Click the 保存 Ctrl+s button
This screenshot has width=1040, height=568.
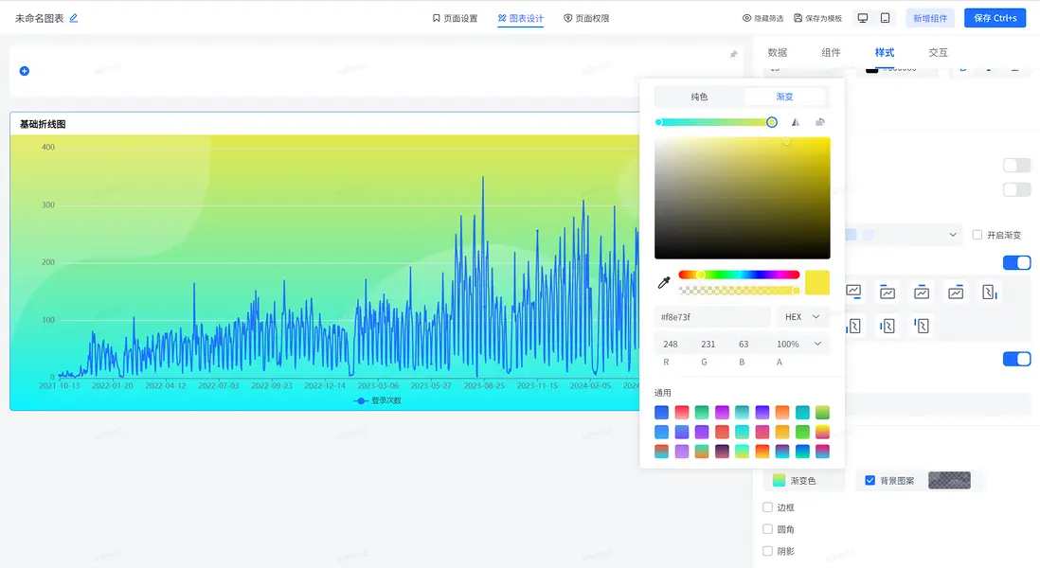[995, 18]
